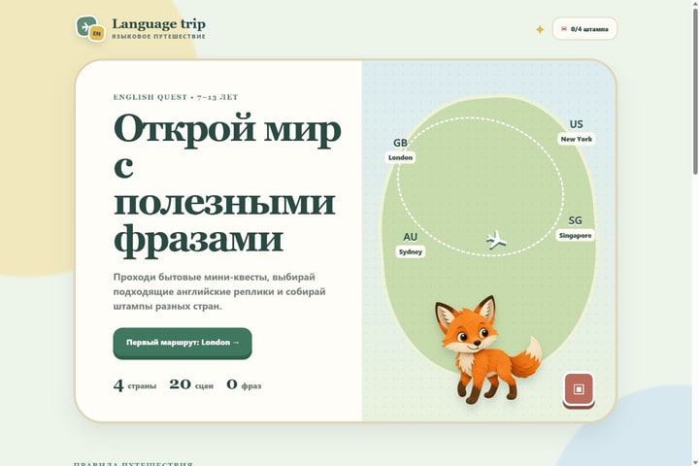Click the GB country code
The image size is (699, 466).
[x=400, y=143]
